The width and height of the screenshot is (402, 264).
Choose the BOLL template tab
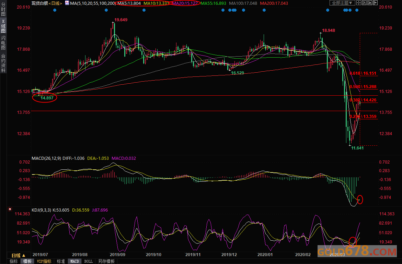88,261
